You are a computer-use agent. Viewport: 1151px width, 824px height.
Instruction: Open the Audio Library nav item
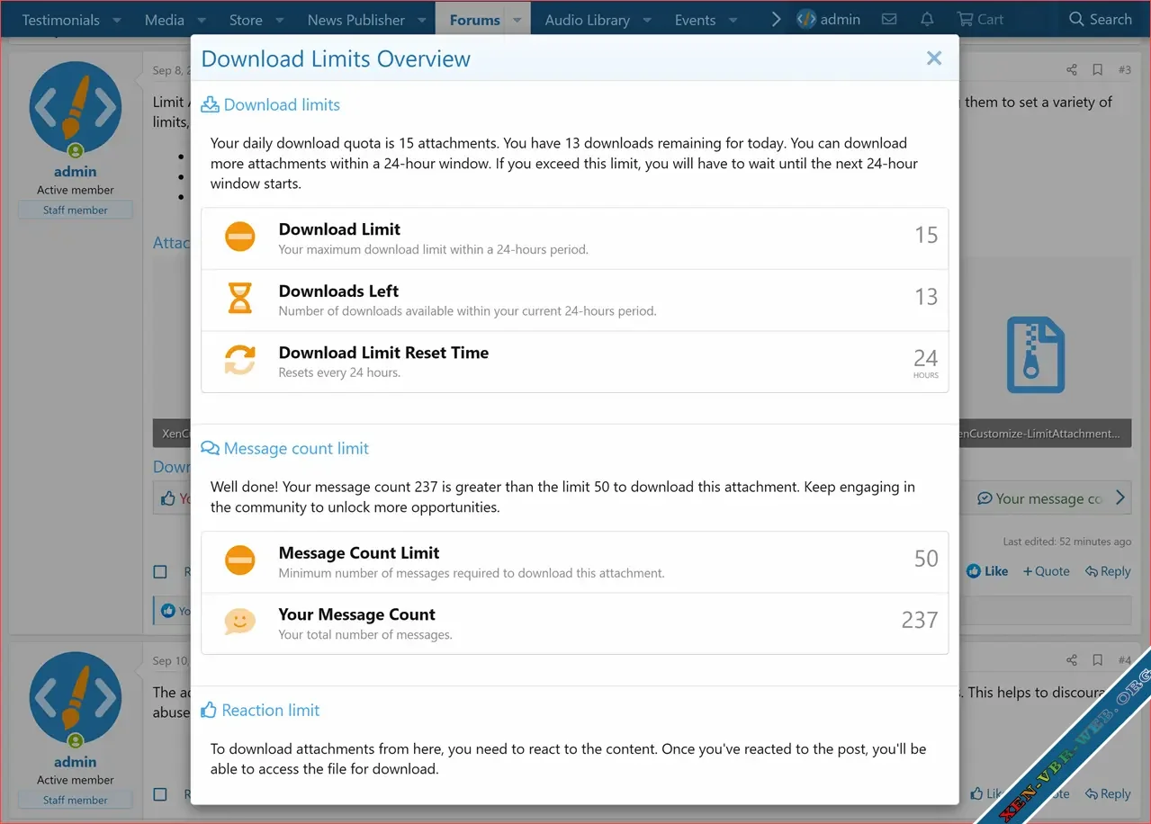[588, 20]
